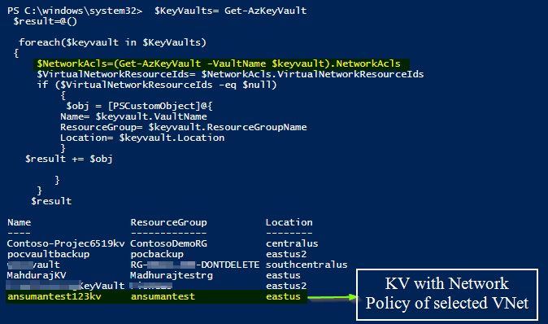Click the "$result += $obj" line
Screen dimensions: 548x324
click(x=69, y=159)
